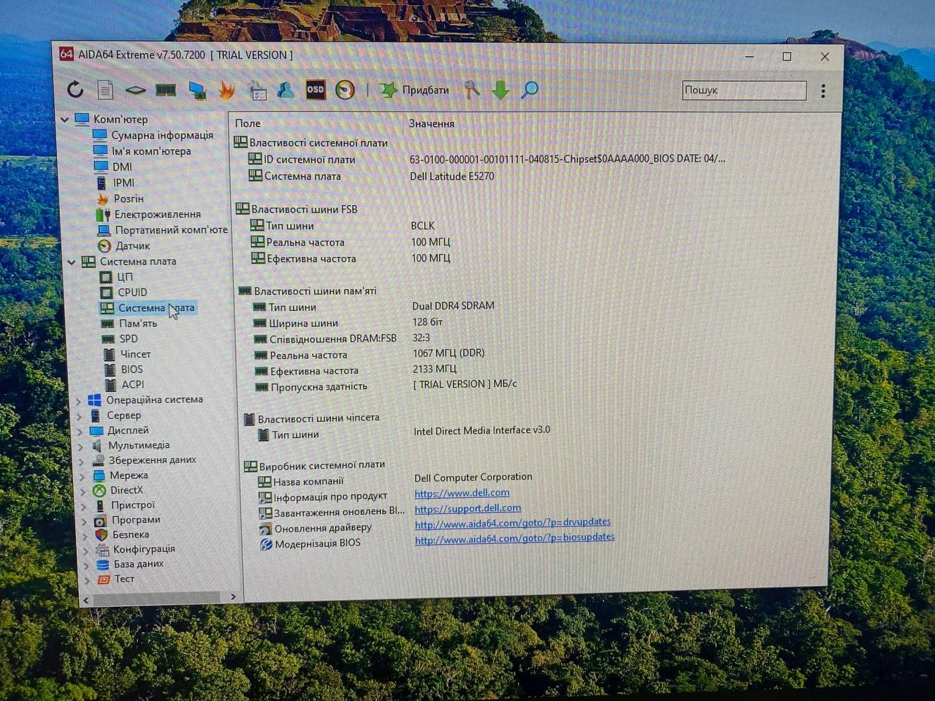The image size is (935, 701).
Task: Click the CPU chip toolbar icon
Action: coord(135,90)
